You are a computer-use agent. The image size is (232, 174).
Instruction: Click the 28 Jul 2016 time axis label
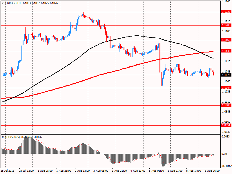(8, 171)
